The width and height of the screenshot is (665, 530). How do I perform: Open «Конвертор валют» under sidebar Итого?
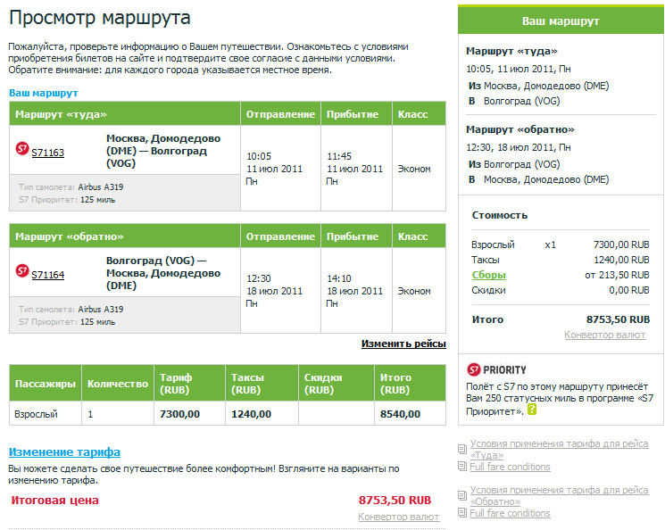[606, 335]
